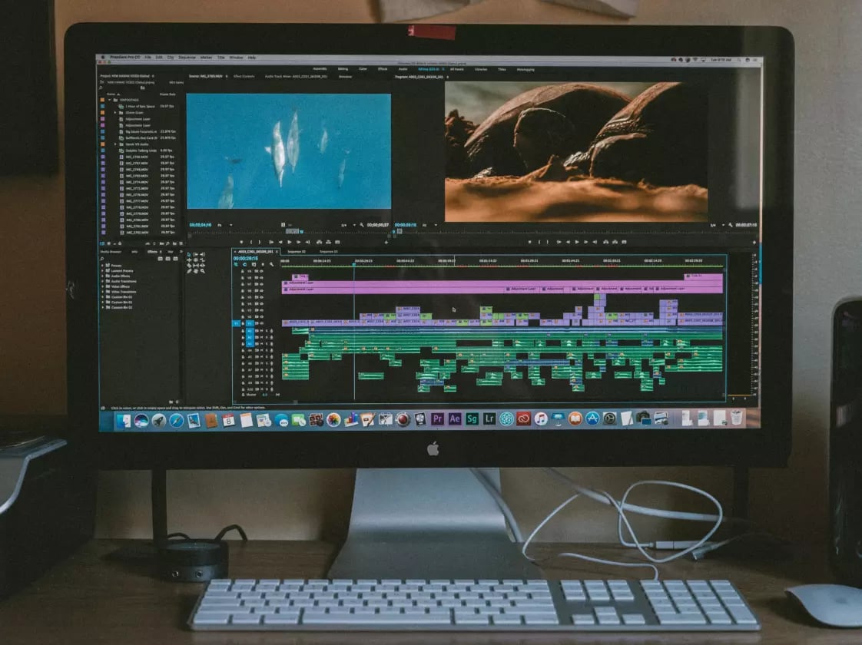Play the program monitor sequence

577,242
